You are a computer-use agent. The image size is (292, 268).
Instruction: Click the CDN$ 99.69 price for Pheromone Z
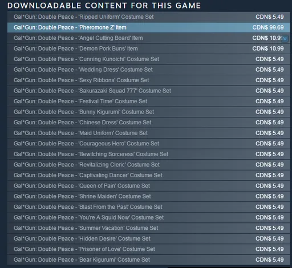[x=268, y=27]
